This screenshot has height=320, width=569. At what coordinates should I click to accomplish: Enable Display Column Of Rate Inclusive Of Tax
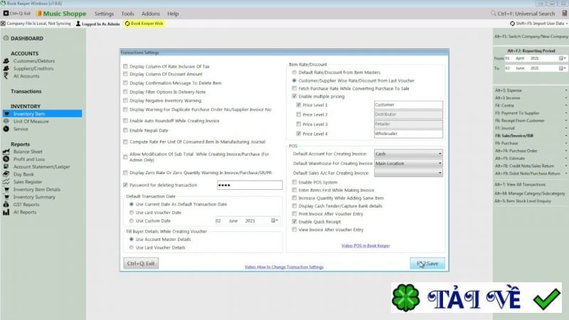tap(126, 66)
